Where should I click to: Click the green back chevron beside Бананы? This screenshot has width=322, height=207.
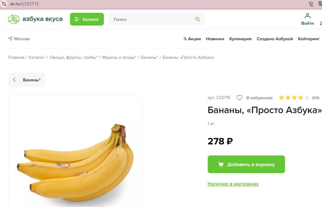click(x=14, y=80)
